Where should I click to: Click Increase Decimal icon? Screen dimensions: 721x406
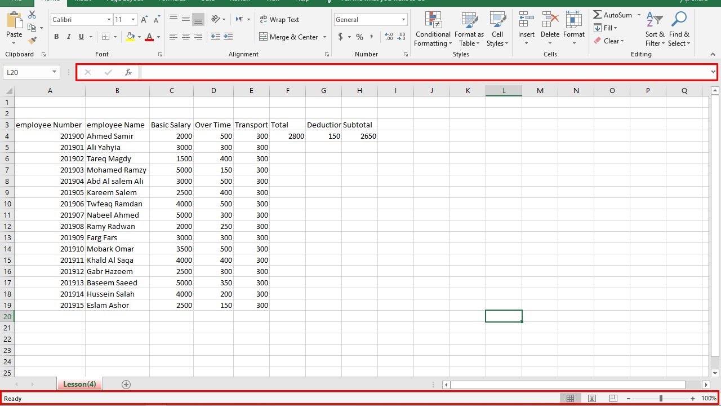[389, 37]
